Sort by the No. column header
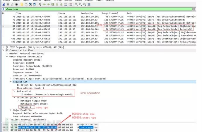Screen dimensions: 202x132 point(4,13)
